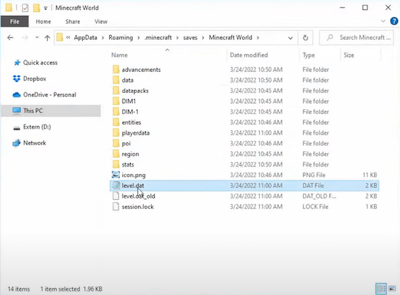Open the Share ribbon tab
This screenshot has height=295, width=400.
pos(73,22)
